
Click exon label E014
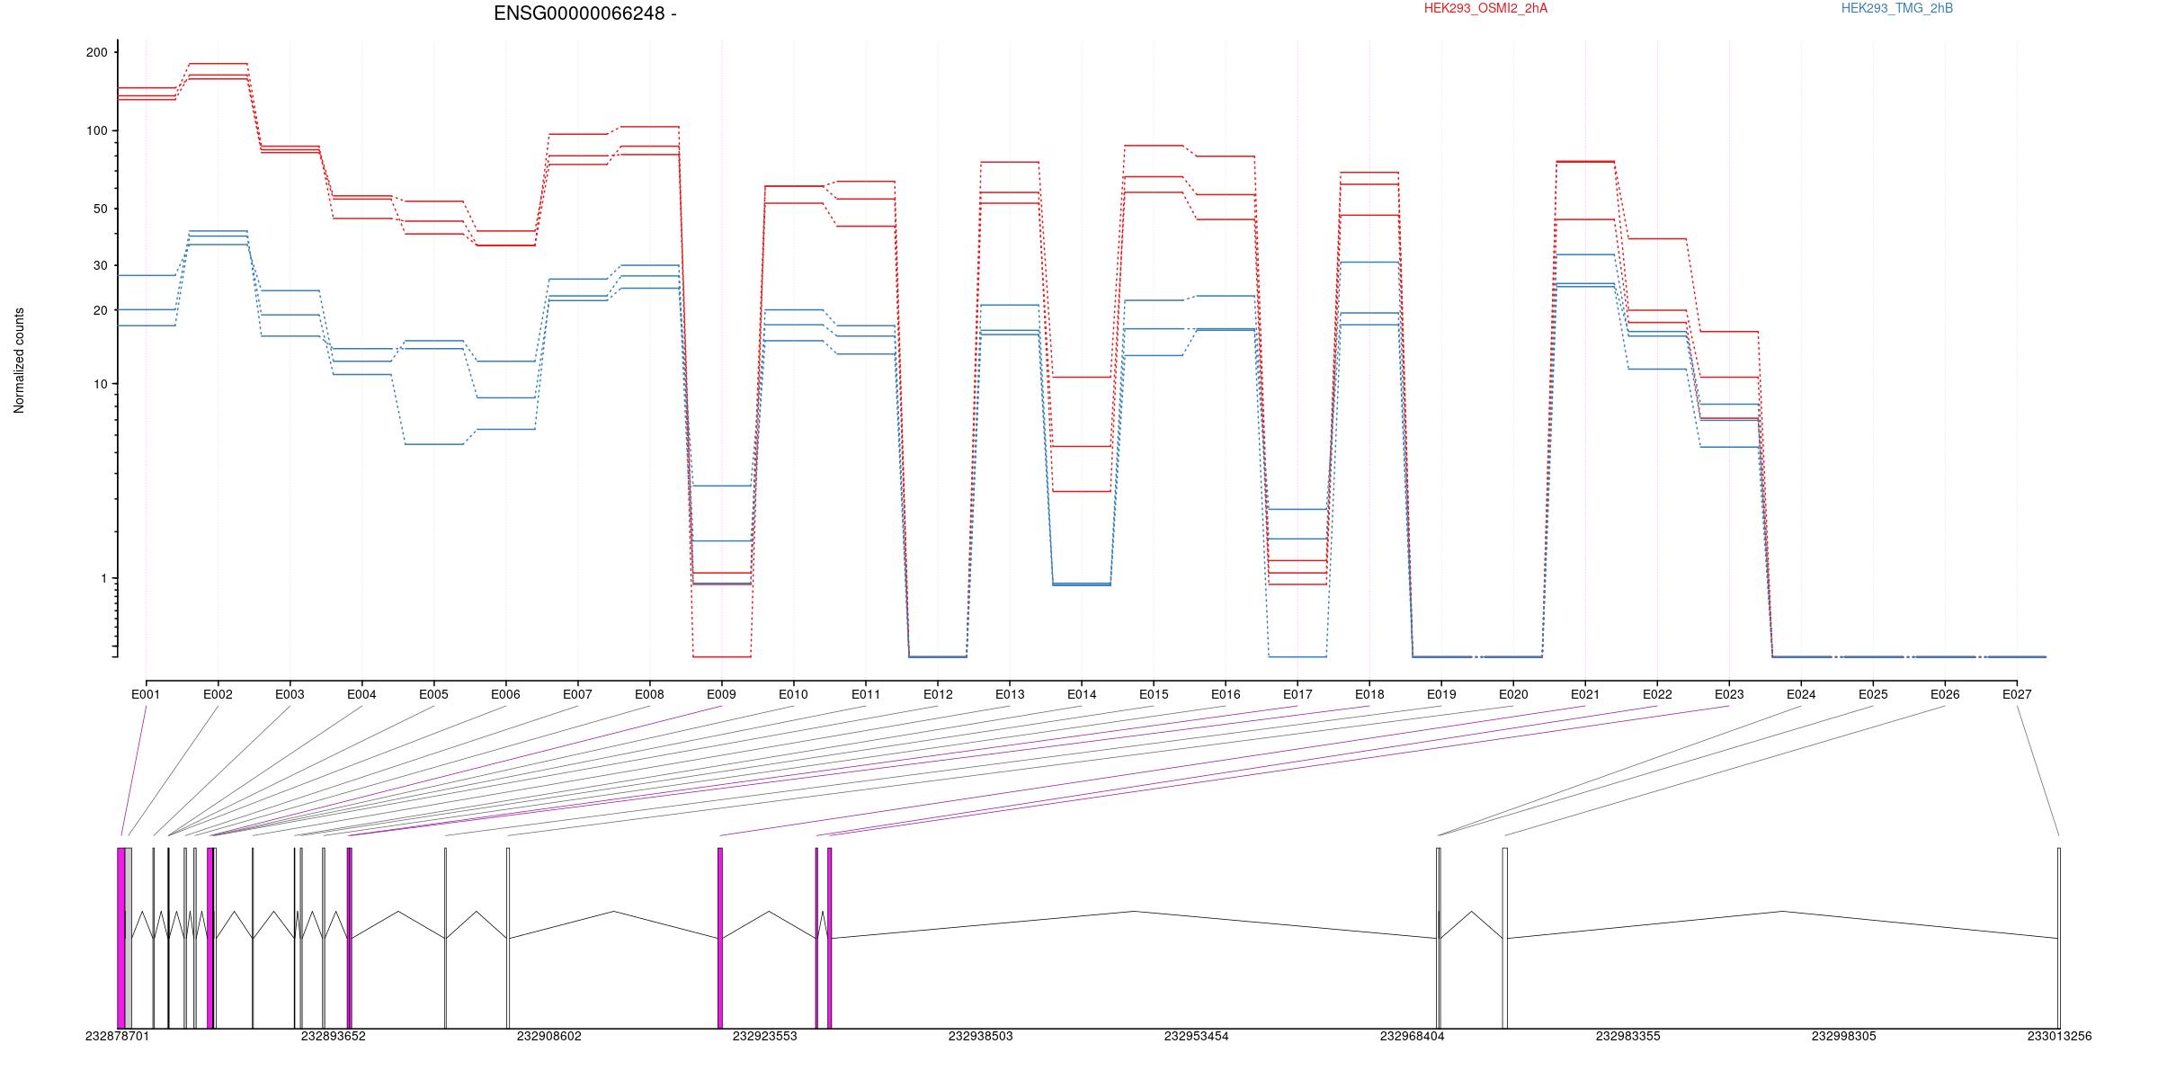click(x=1082, y=694)
